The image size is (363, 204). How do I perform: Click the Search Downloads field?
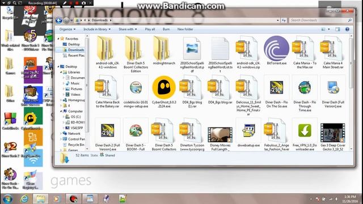click(x=320, y=20)
